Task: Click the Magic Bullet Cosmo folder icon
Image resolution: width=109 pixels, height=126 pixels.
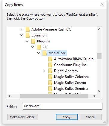Action: [x=50, y=83]
